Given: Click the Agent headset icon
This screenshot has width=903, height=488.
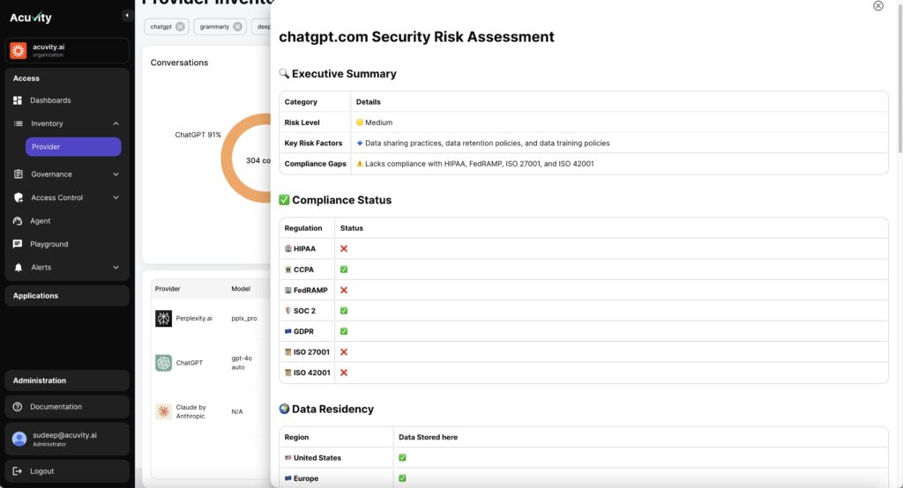Looking at the screenshot, I should 18,221.
